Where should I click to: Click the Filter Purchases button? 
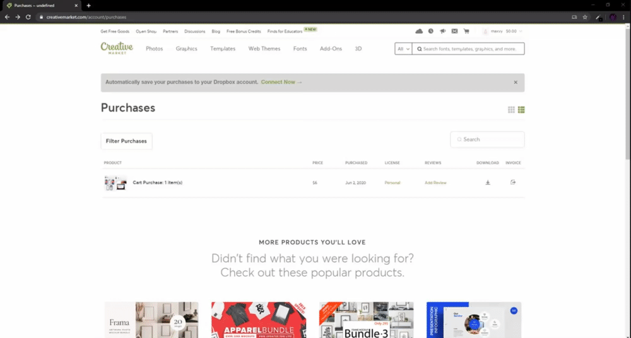(126, 141)
